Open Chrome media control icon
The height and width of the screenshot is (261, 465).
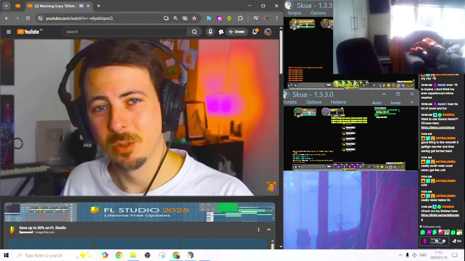(256, 18)
